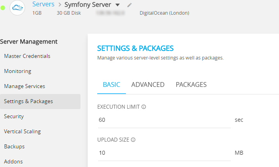
Task: Open Addons in sidebar
Action: click(x=14, y=161)
